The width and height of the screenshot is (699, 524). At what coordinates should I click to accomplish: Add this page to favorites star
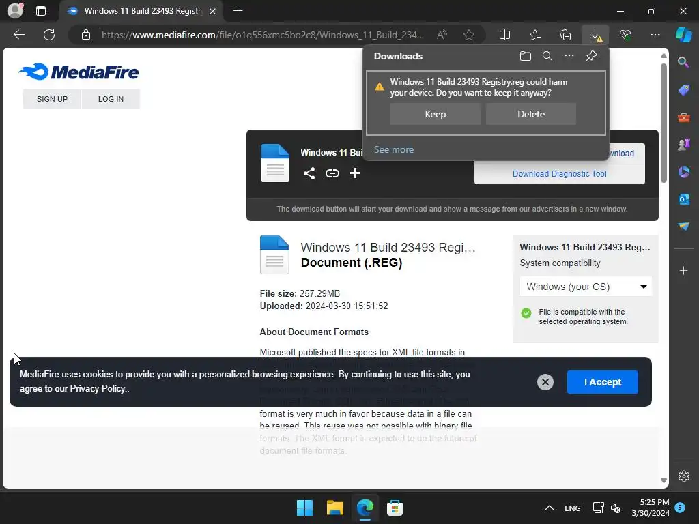click(x=468, y=35)
